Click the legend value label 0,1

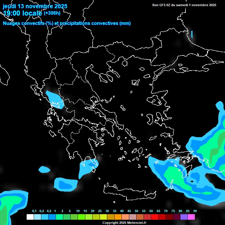pos(34,211)
